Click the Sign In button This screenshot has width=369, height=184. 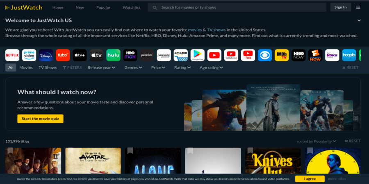click(x=341, y=7)
